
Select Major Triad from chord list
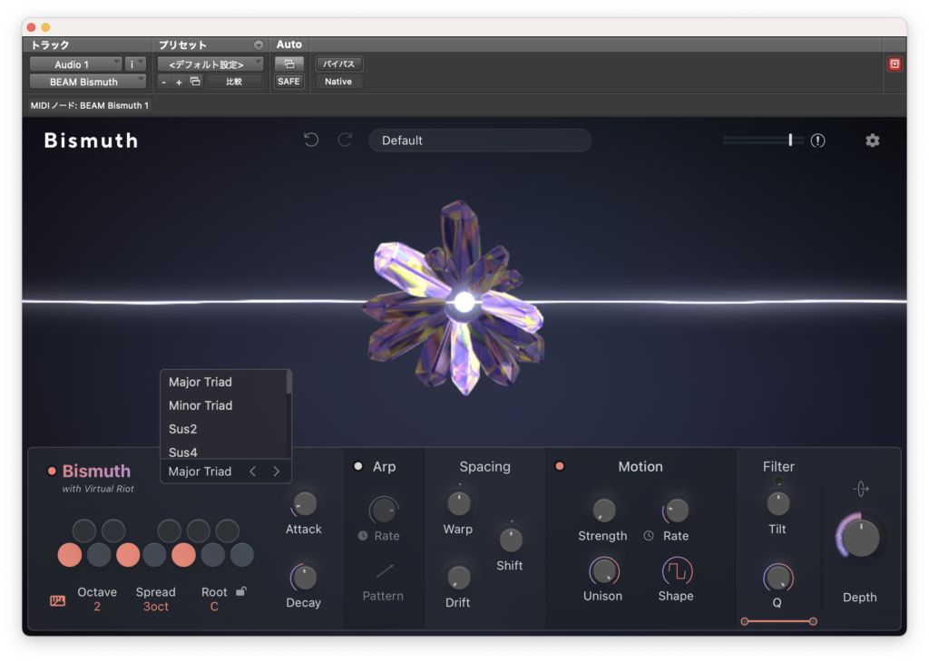point(224,382)
